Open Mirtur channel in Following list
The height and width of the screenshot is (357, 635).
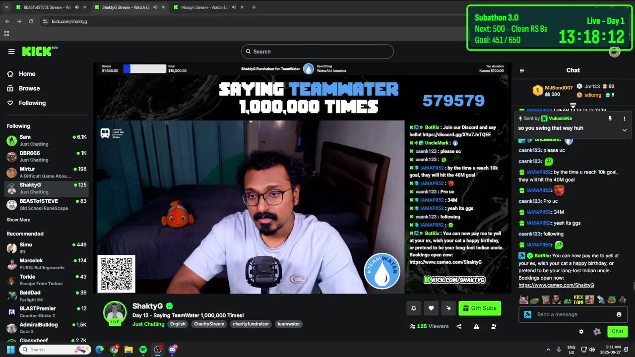tap(47, 172)
